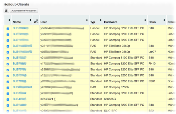Uncheck the info43521 row checkbox
Screen dimensions: 176x114
point(8,99)
